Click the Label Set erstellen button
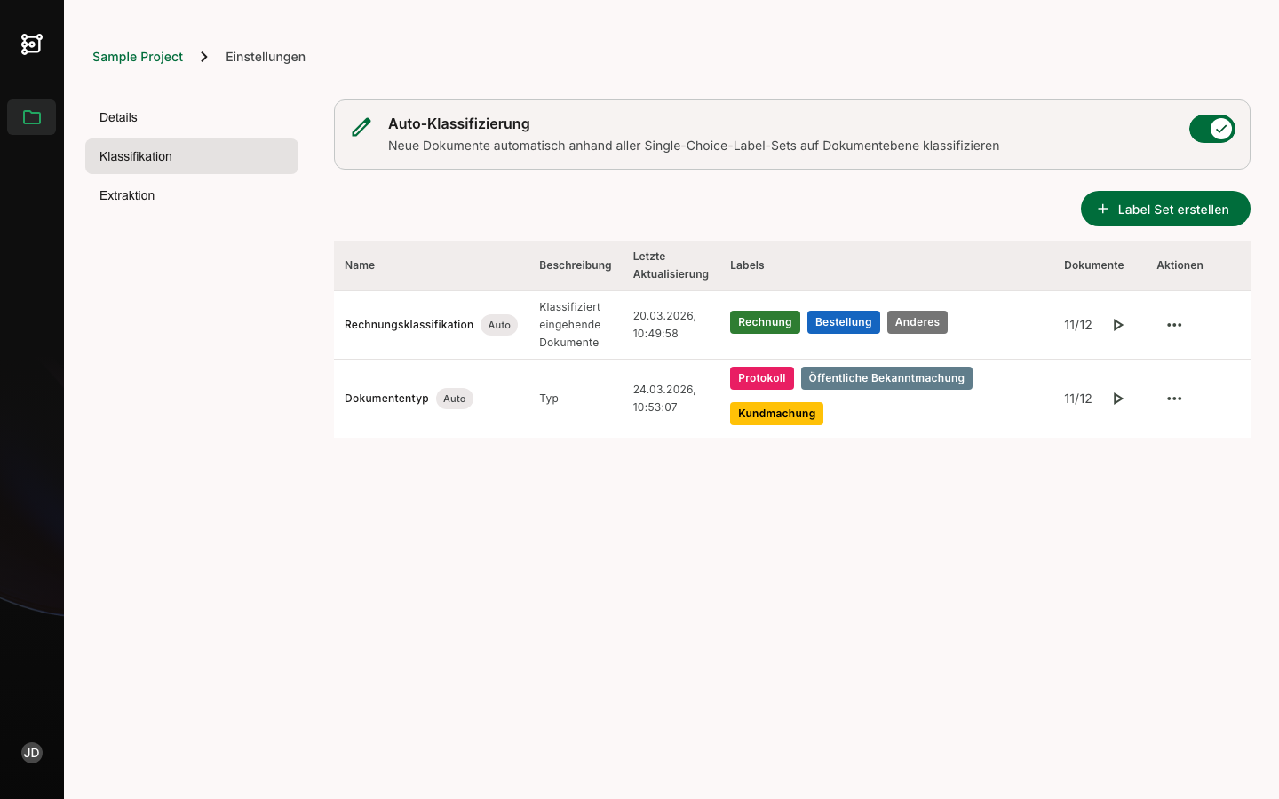The height and width of the screenshot is (799, 1279). click(1164, 209)
